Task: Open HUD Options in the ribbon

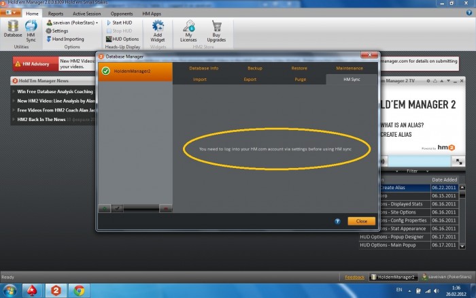Action: click(x=122, y=39)
